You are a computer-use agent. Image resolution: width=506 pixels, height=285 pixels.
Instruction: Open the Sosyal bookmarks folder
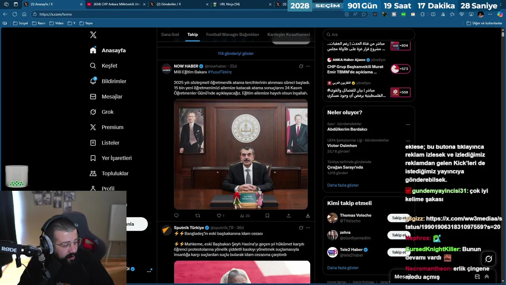(x=21, y=23)
